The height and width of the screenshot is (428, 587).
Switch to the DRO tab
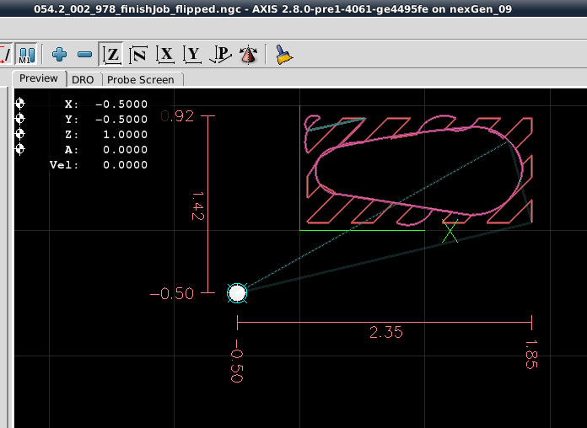(83, 79)
